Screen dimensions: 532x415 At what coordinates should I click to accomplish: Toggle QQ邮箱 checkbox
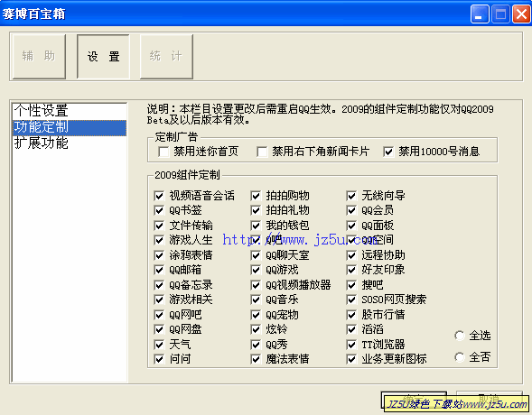159,270
